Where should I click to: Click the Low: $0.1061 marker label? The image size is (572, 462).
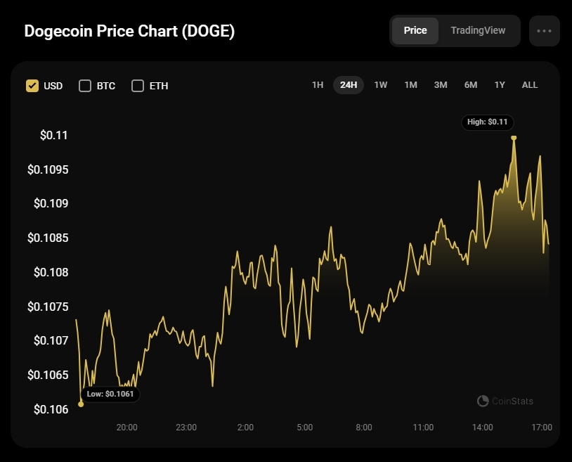pyautogui.click(x=110, y=394)
